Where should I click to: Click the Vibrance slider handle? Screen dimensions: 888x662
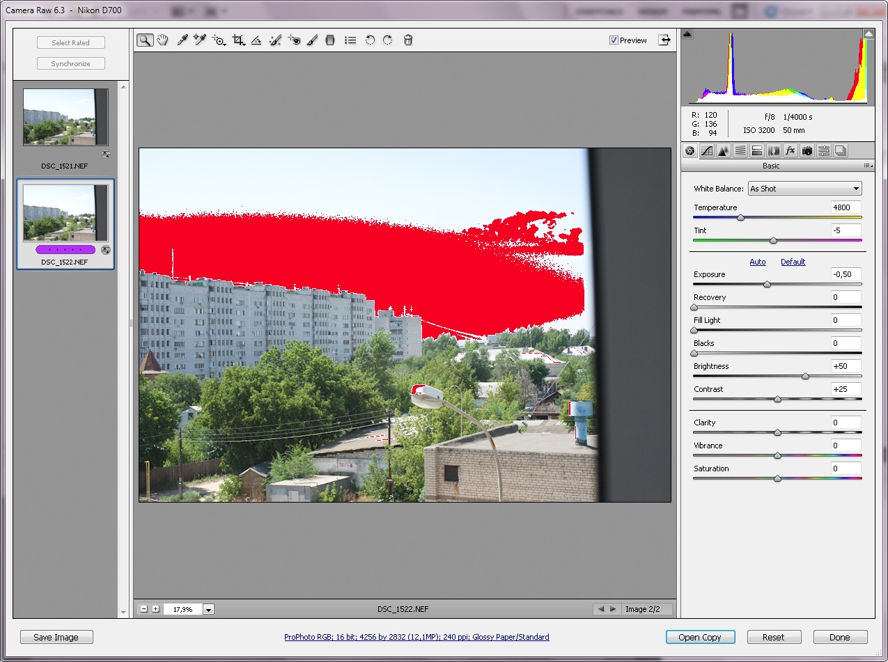tap(777, 455)
